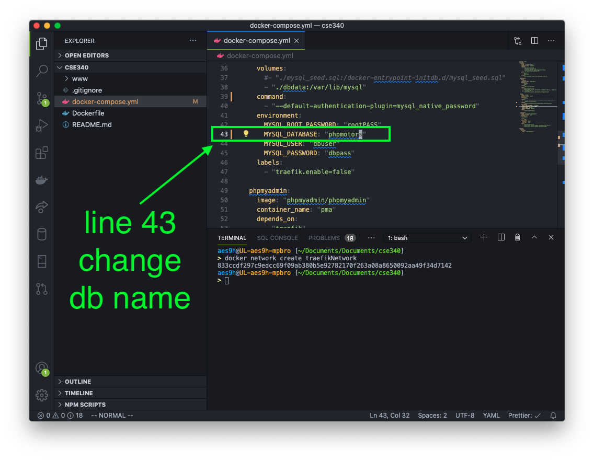594x460 pixels.
Task: Select the docker-compose.yml editor tab
Action: [256, 40]
